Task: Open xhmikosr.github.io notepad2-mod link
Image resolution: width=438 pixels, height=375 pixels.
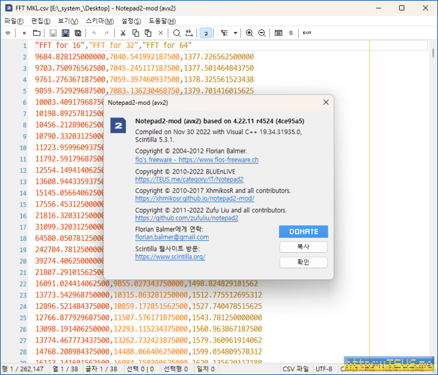Action: tap(195, 198)
